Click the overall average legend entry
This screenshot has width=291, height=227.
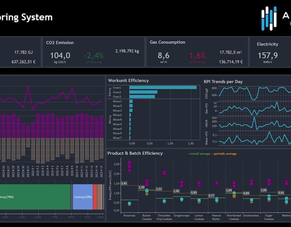(199, 154)
